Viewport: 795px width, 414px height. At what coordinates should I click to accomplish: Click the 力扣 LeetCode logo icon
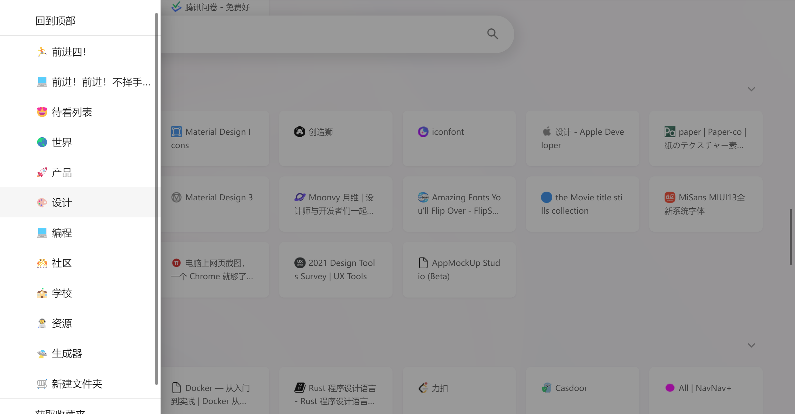tap(423, 388)
